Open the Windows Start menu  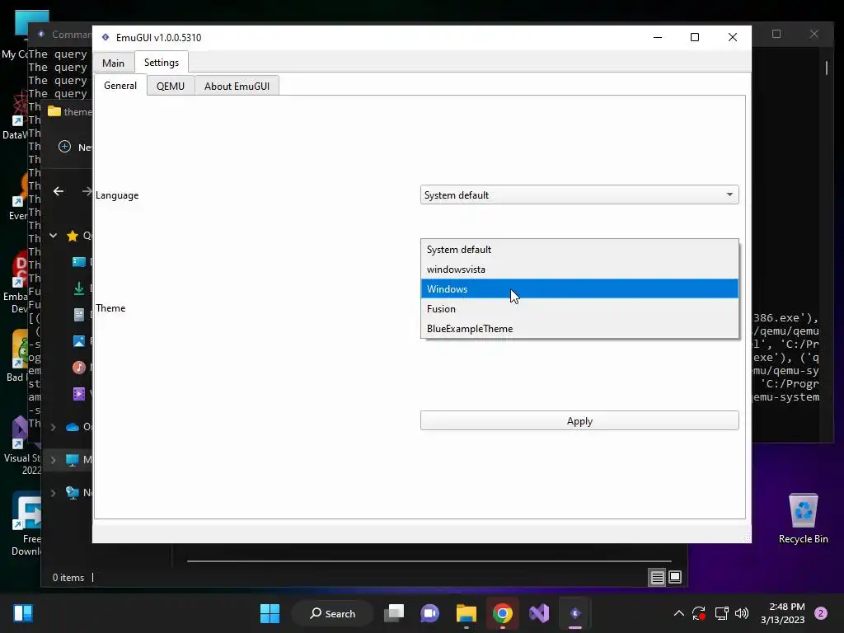coord(270,613)
